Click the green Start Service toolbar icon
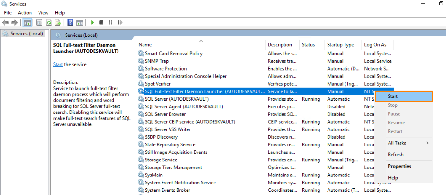The height and width of the screenshot is (195, 446). point(92,22)
